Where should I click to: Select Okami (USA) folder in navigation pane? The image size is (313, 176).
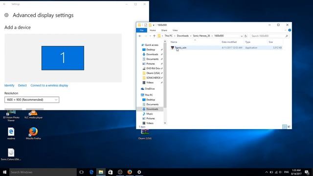tap(153, 73)
